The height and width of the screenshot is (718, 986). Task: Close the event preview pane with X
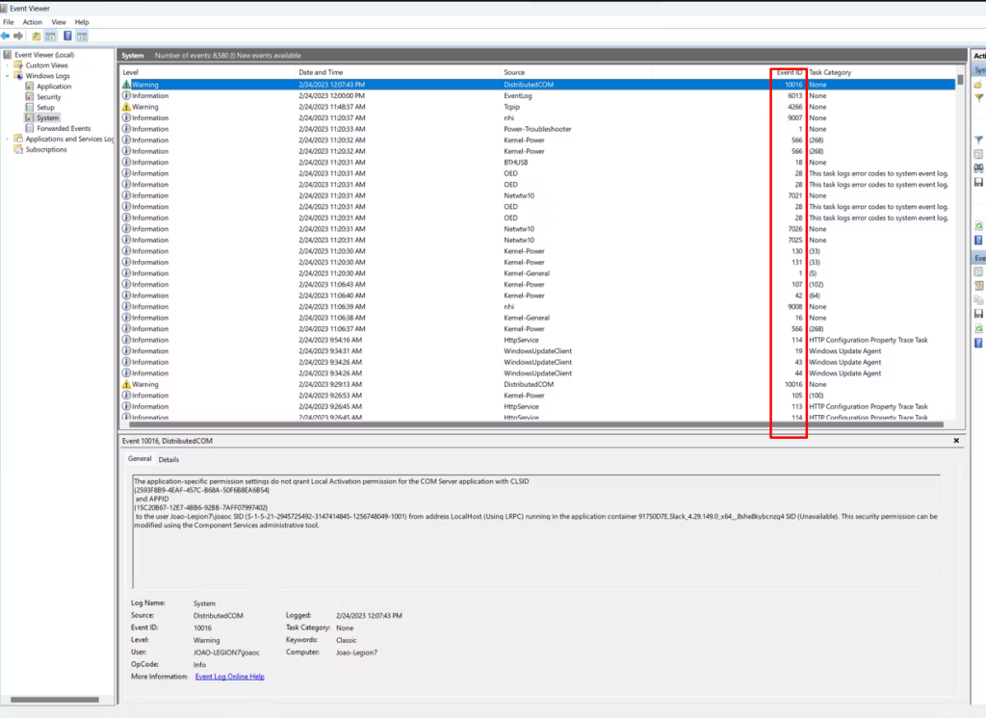[956, 440]
